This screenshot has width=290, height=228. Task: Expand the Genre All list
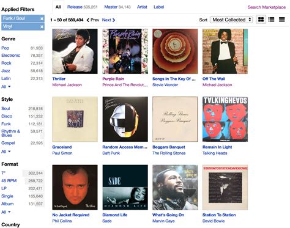click(x=6, y=87)
